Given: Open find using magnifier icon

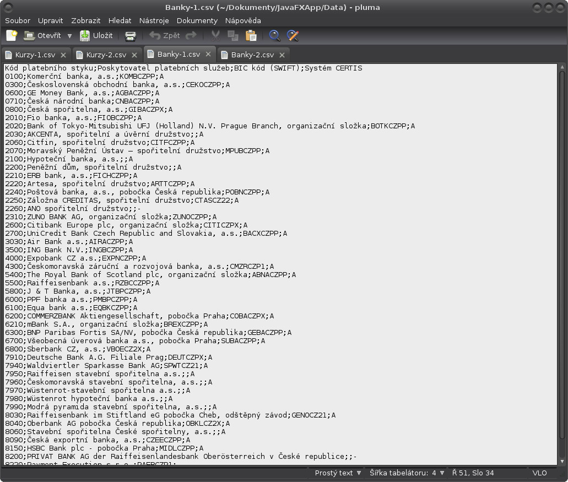Looking at the screenshot, I should click(x=274, y=35).
